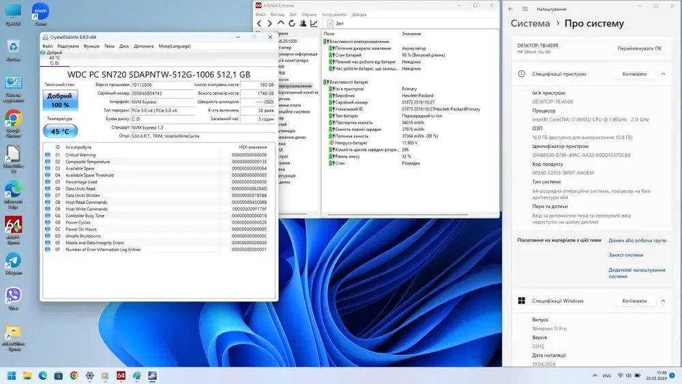The height and width of the screenshot is (384, 682).
Task: Click the AIDA64 line graph toolbar icon
Action: coord(314,23)
